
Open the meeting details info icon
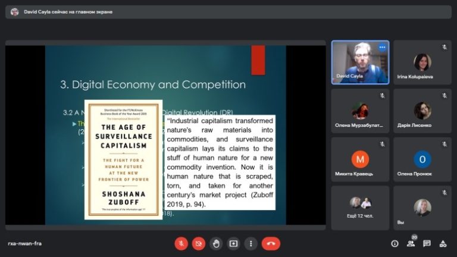click(x=395, y=243)
